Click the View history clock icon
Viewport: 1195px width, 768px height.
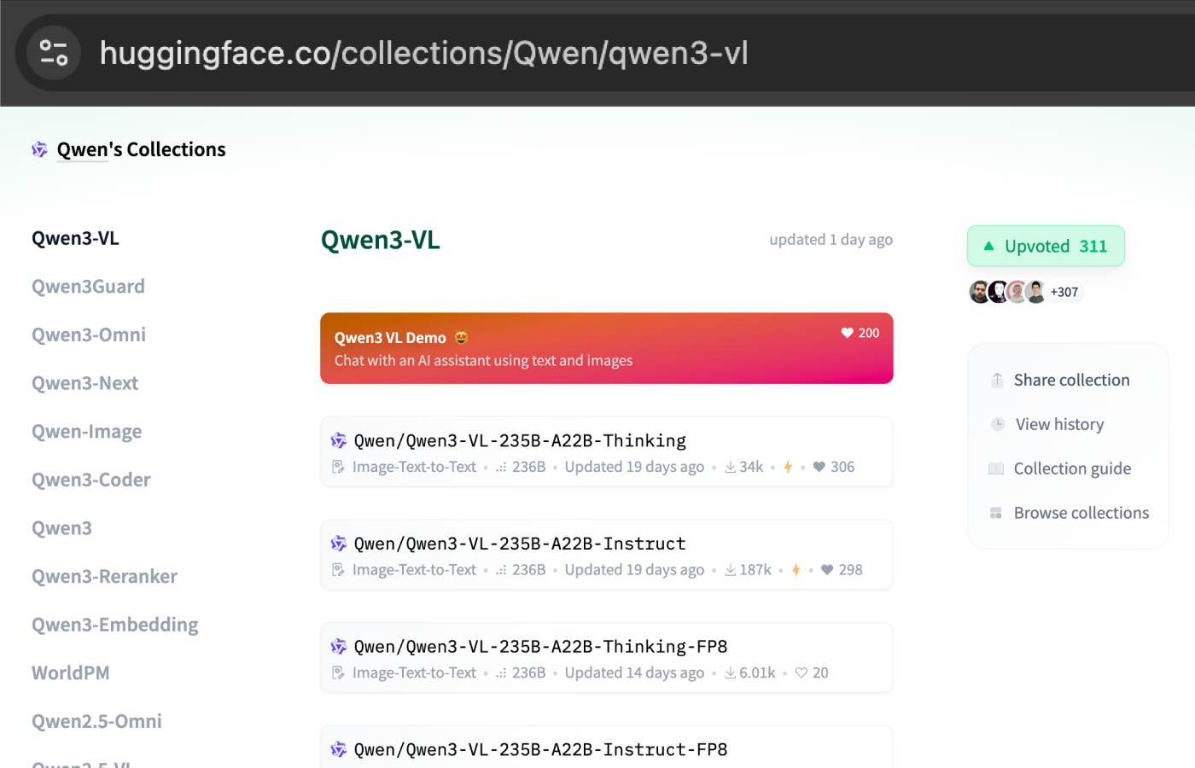(997, 425)
